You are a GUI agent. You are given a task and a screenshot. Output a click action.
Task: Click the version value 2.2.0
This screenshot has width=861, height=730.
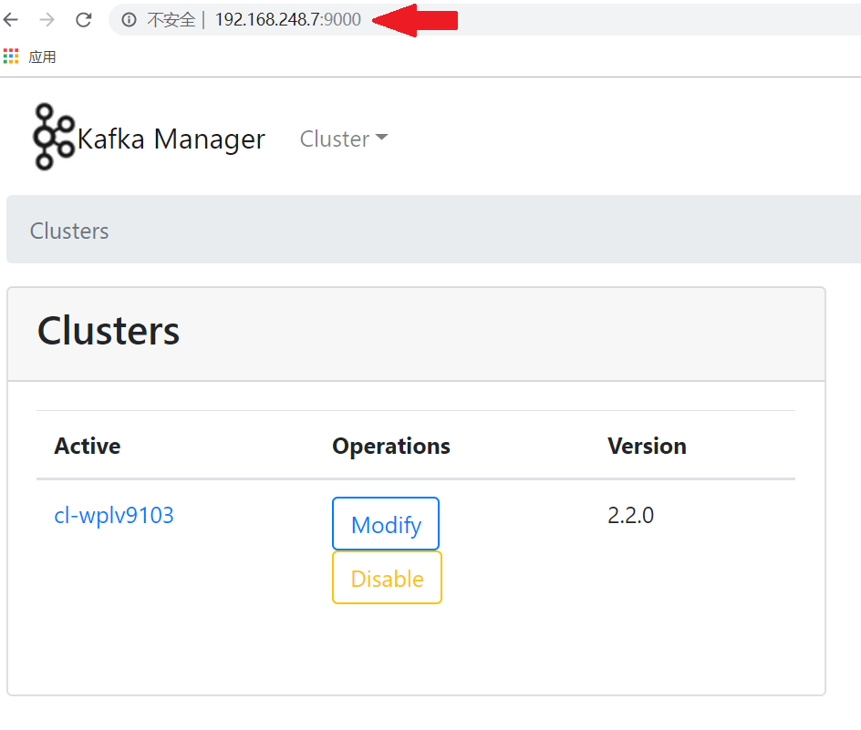pos(630,516)
